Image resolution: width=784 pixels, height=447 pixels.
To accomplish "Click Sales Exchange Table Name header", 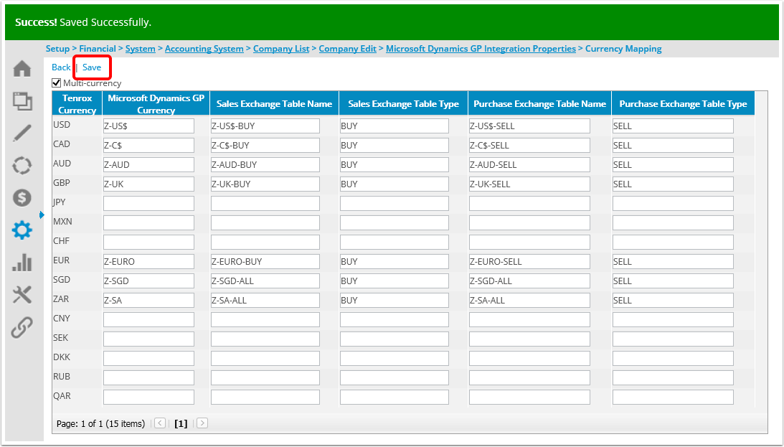I will point(275,104).
